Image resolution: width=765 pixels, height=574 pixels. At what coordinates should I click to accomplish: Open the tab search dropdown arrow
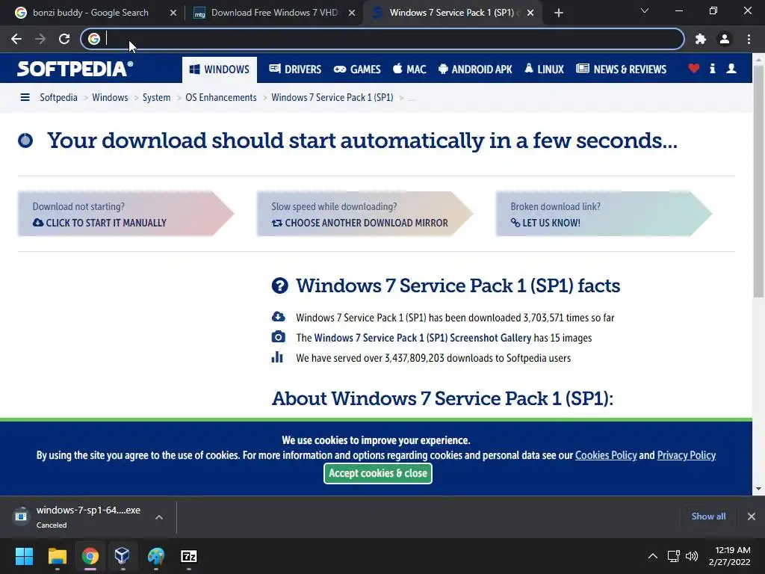point(645,10)
